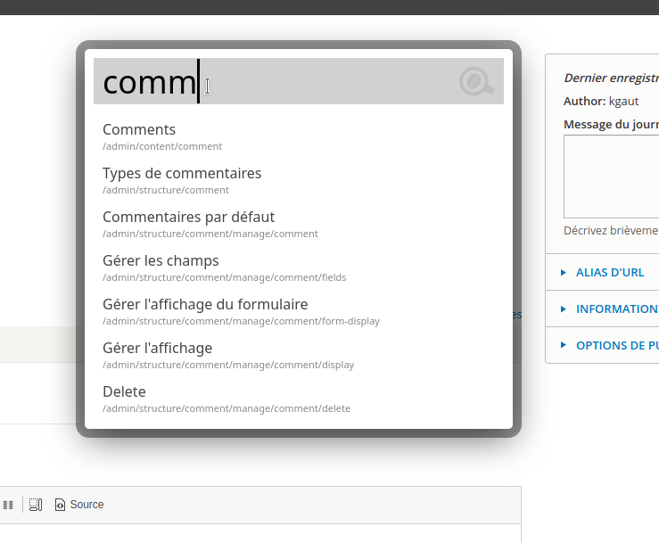Expand the INFORMATION section in sidebar

(616, 309)
